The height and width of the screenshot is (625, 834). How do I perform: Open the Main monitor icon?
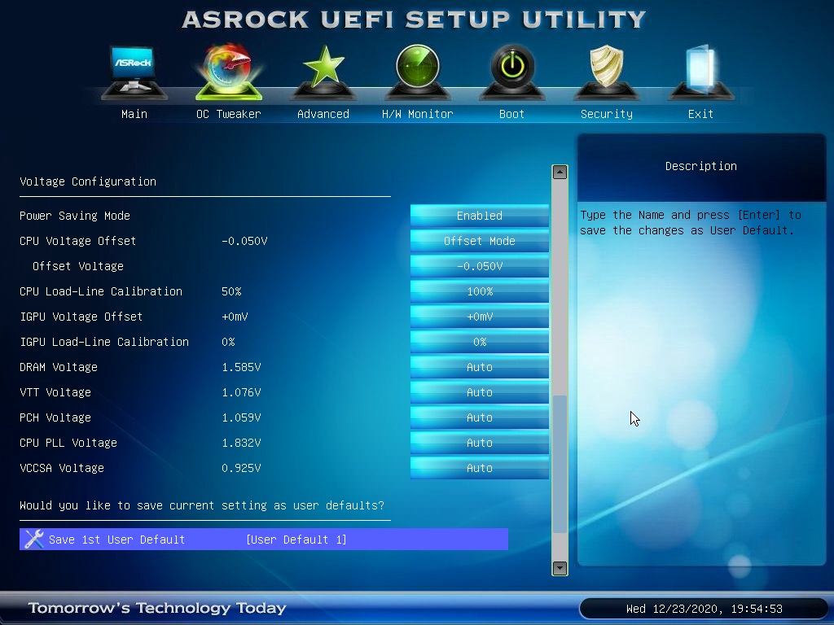coord(134,72)
